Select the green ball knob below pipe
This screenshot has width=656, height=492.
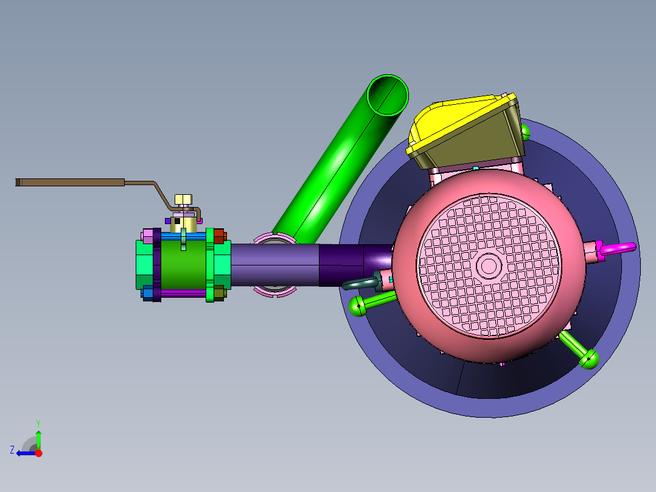tap(358, 306)
